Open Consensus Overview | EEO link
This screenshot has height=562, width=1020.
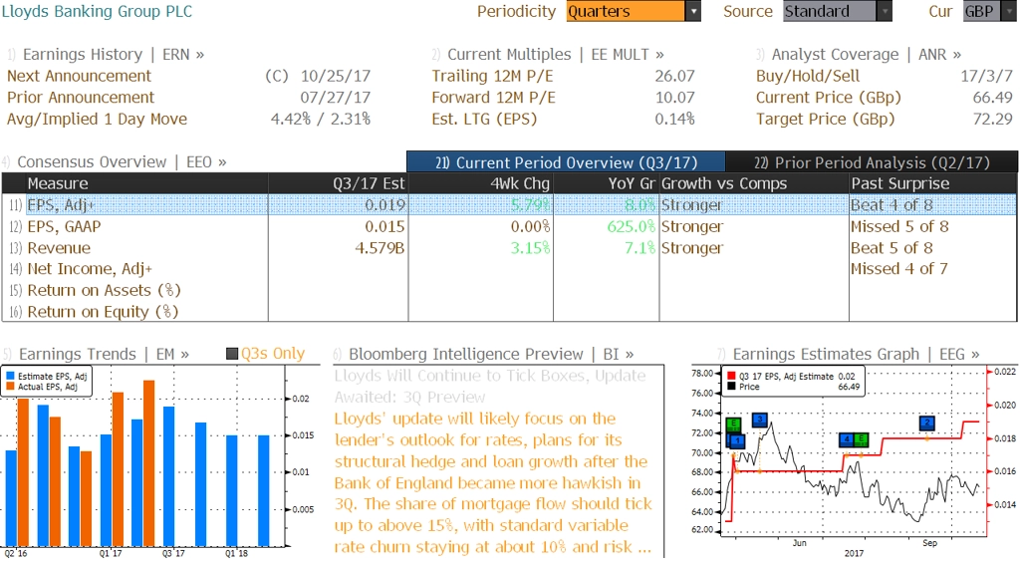(x=122, y=162)
